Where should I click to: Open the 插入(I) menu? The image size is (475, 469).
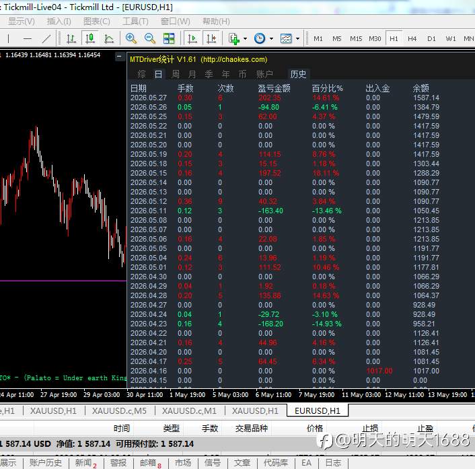point(59,22)
